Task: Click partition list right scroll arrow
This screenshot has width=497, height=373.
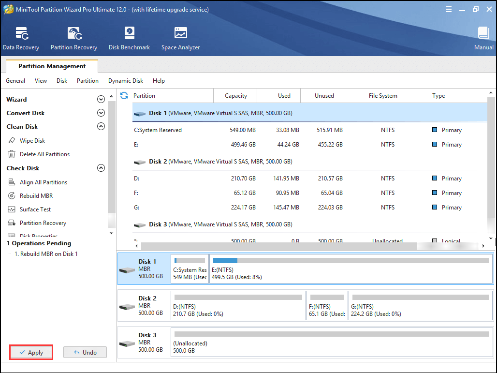Action: click(483, 246)
